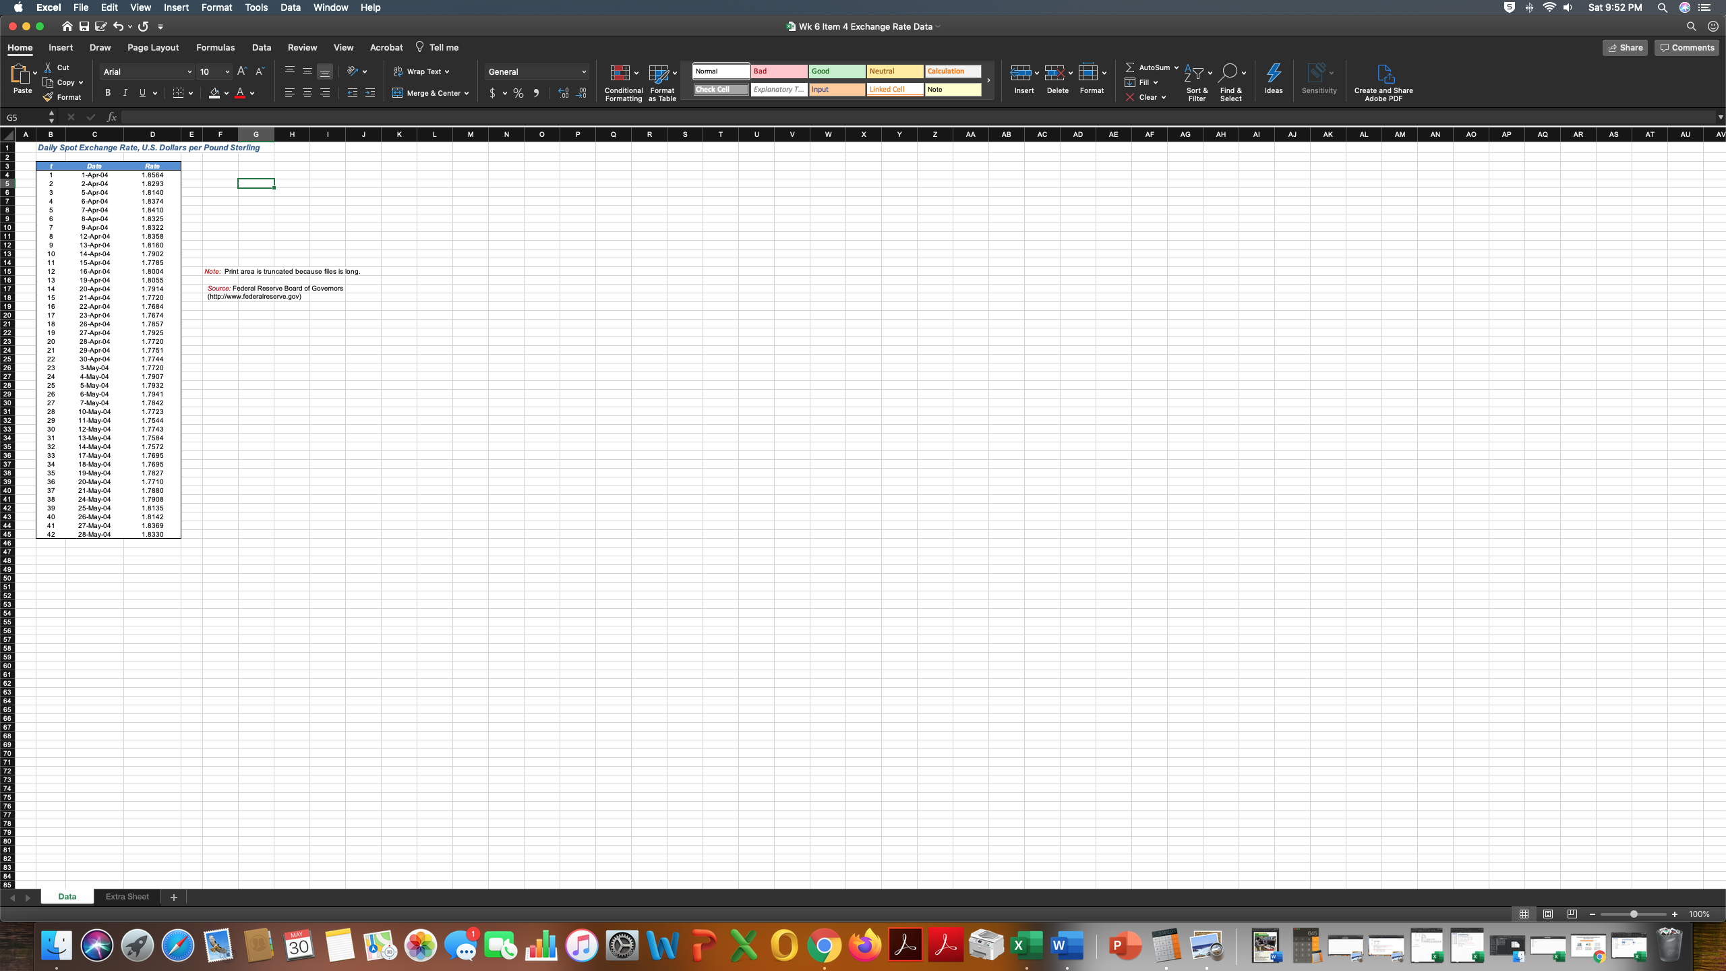Viewport: 1726px width, 971px height.
Task: Click the Sort & Filter icon
Action: [x=1193, y=73]
